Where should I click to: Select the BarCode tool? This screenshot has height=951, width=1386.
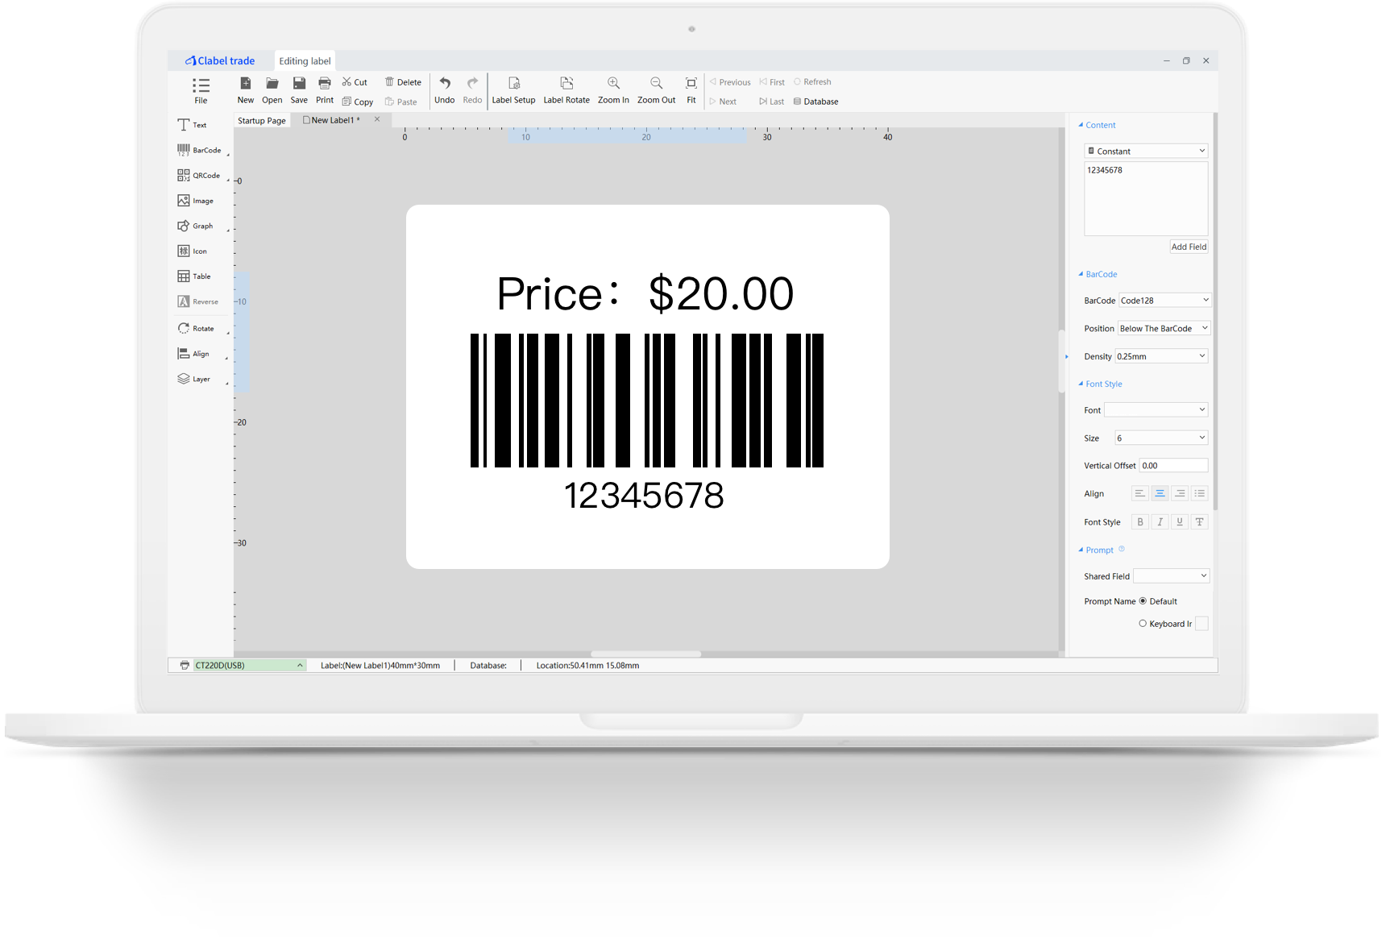tap(199, 150)
